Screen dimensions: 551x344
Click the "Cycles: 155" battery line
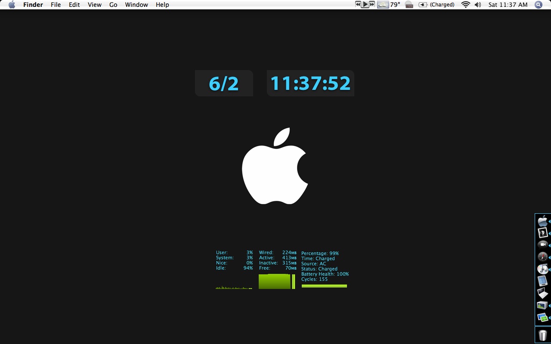click(314, 279)
